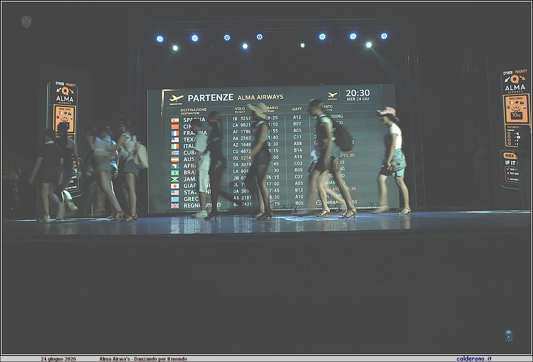
Task: Click flight number "AZ 1648"
Action: pyautogui.click(x=242, y=145)
